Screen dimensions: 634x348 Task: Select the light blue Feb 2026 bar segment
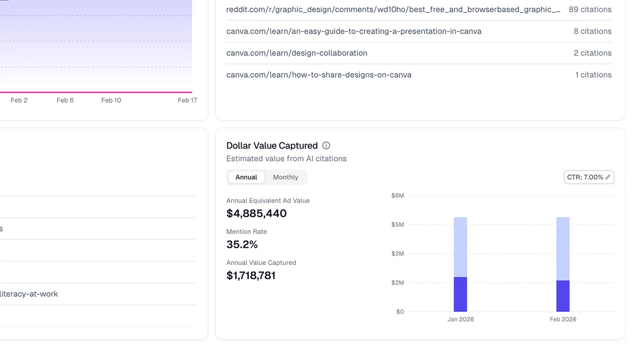(562, 248)
